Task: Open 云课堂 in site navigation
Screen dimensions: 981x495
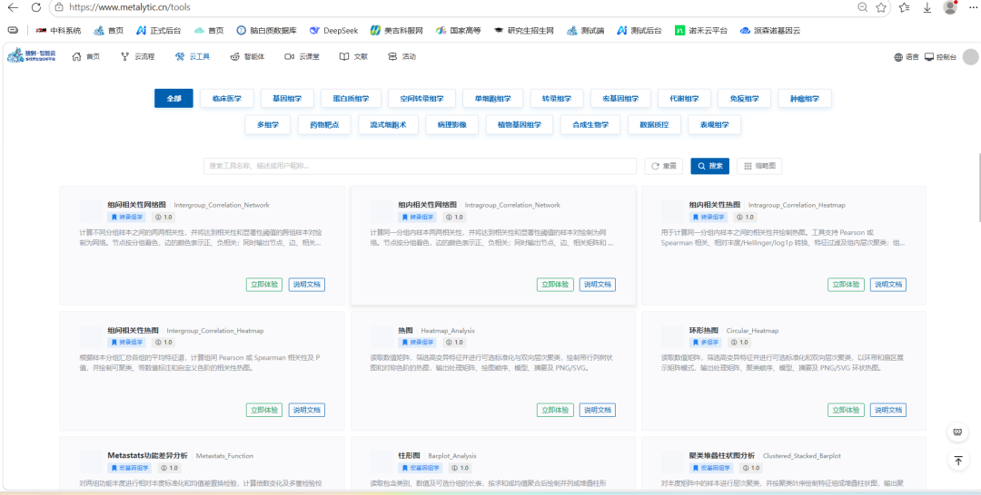Action: (x=302, y=57)
